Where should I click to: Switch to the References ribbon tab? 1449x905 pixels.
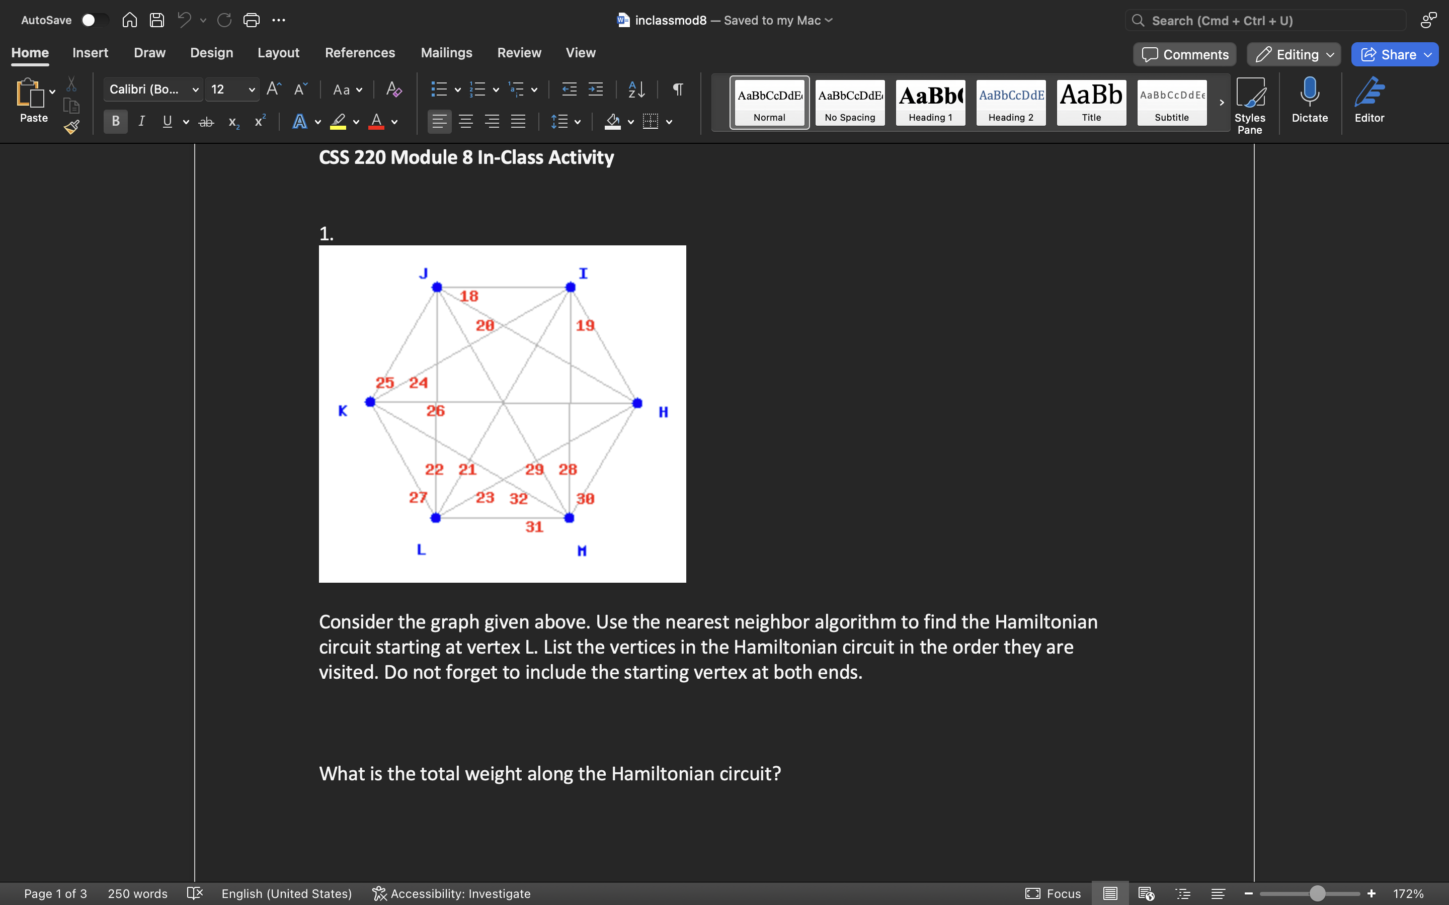tap(360, 53)
